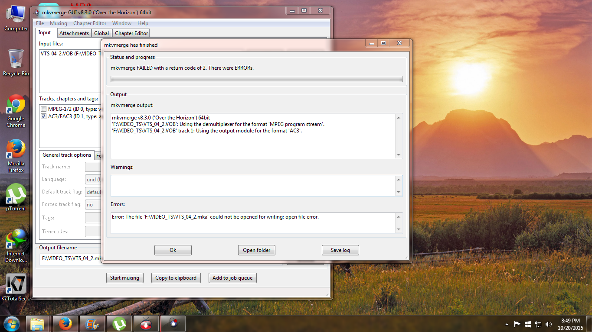Image resolution: width=592 pixels, height=332 pixels.
Task: Show hidden system tray icons
Action: [x=507, y=324]
